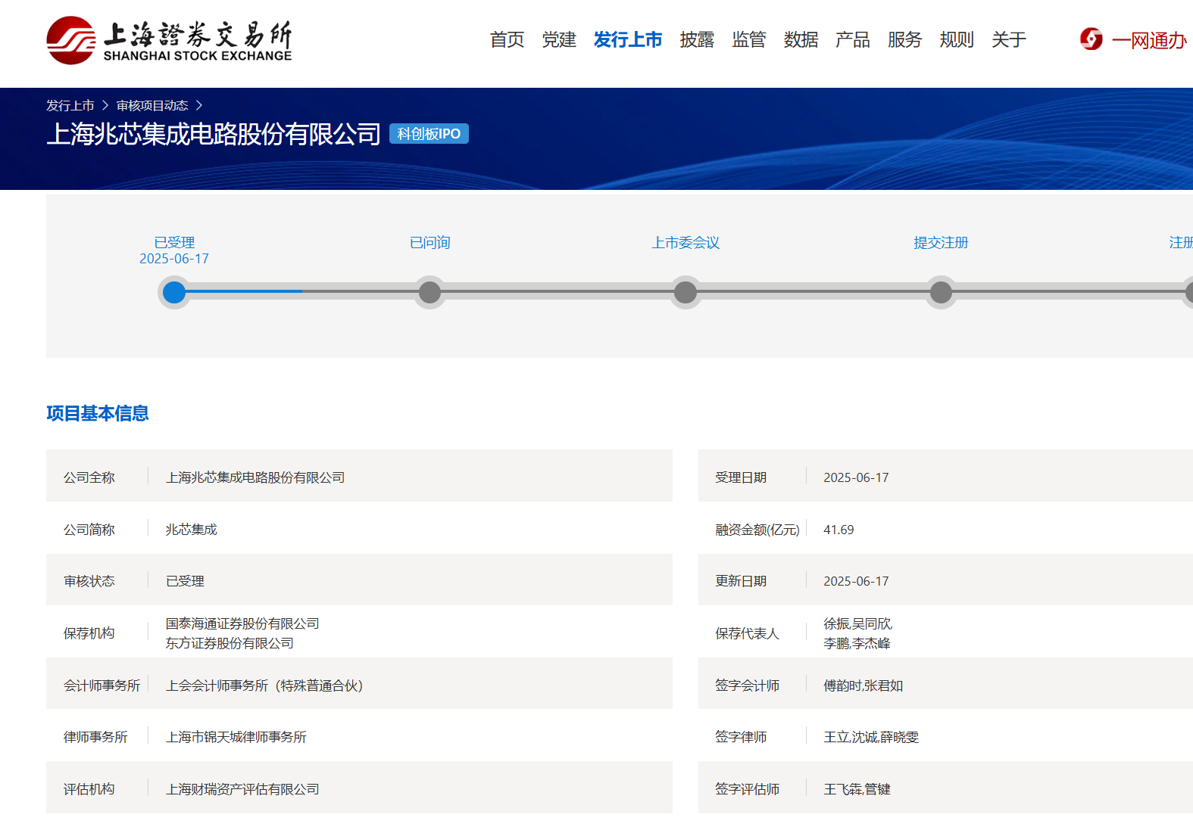The height and width of the screenshot is (830, 1193).
Task: Click the 已受理 stage label
Action: pyautogui.click(x=174, y=243)
